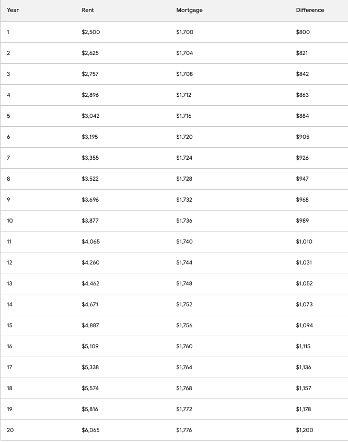Click the $1,716 mortgage cell
Viewport: 348px width, 442px height.
coord(184,116)
